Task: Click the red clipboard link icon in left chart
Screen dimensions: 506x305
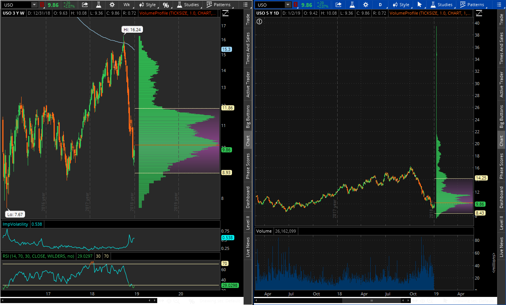Action: tap(42, 5)
